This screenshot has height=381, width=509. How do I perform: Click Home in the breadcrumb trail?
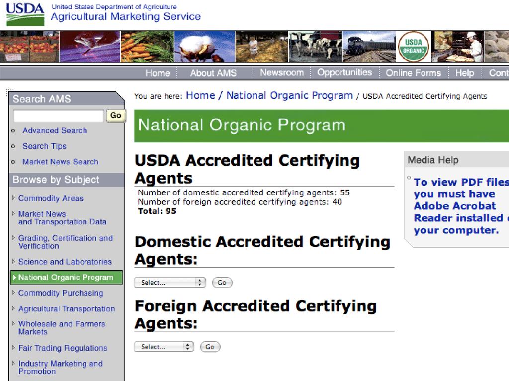(200, 96)
